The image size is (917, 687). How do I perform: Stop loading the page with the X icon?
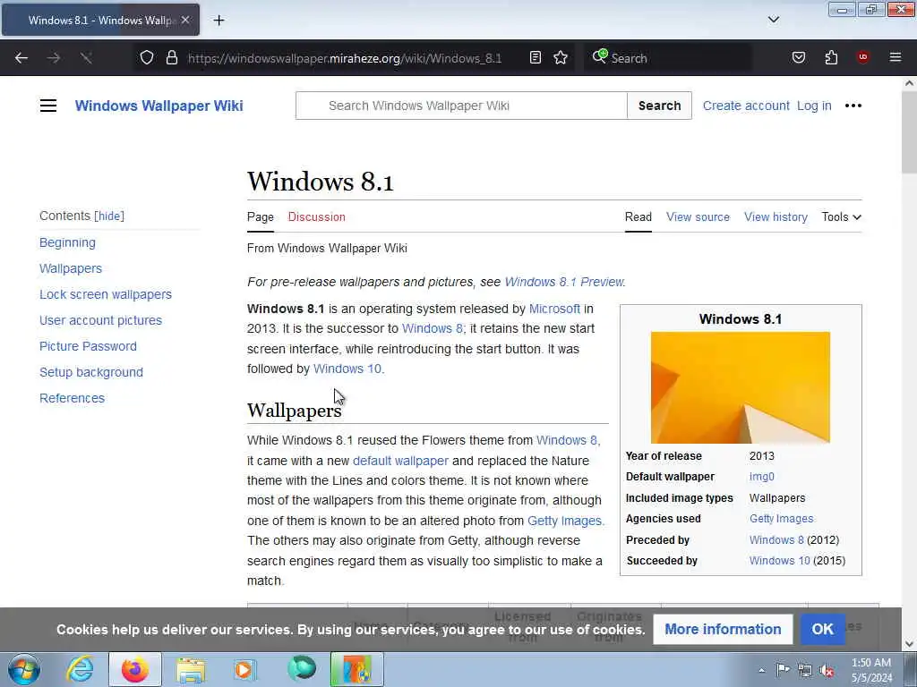click(86, 58)
